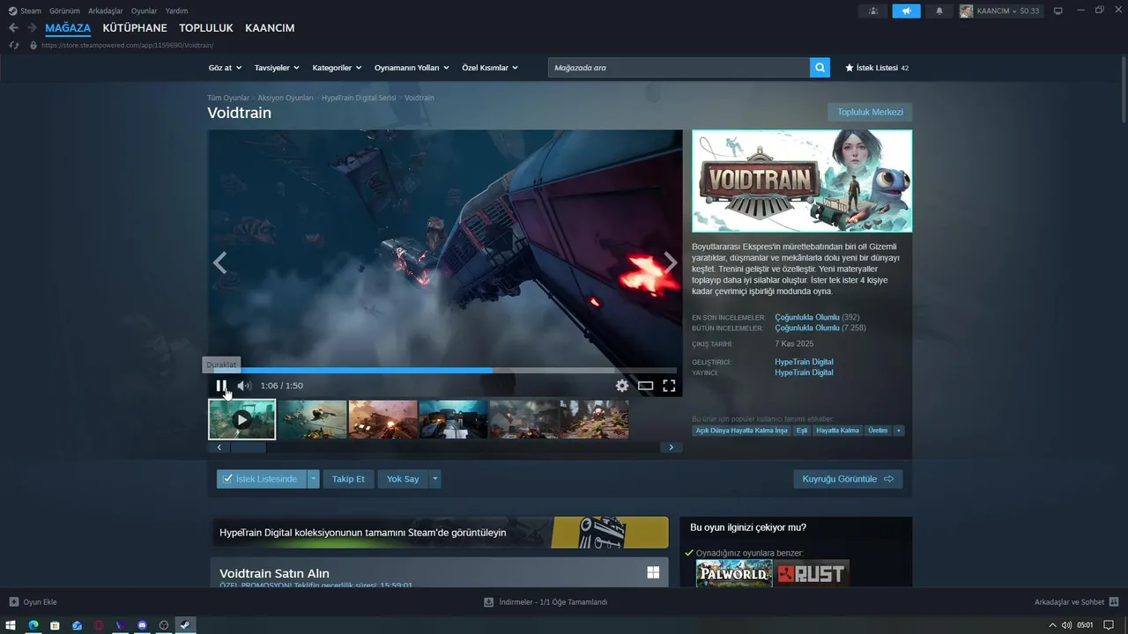Open the Arkadaşlar menu
The image size is (1128, 634).
(106, 11)
